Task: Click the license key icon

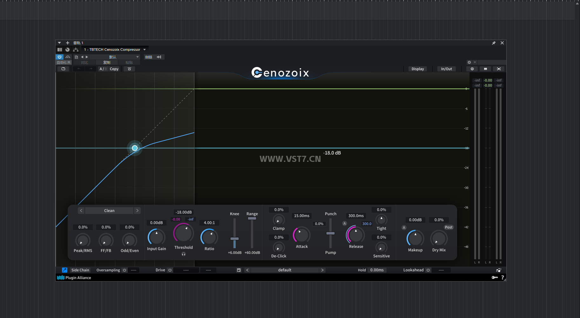Action: [x=495, y=277]
